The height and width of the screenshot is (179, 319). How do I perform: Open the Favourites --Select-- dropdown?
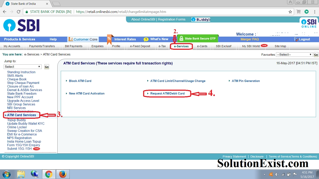[294, 55]
